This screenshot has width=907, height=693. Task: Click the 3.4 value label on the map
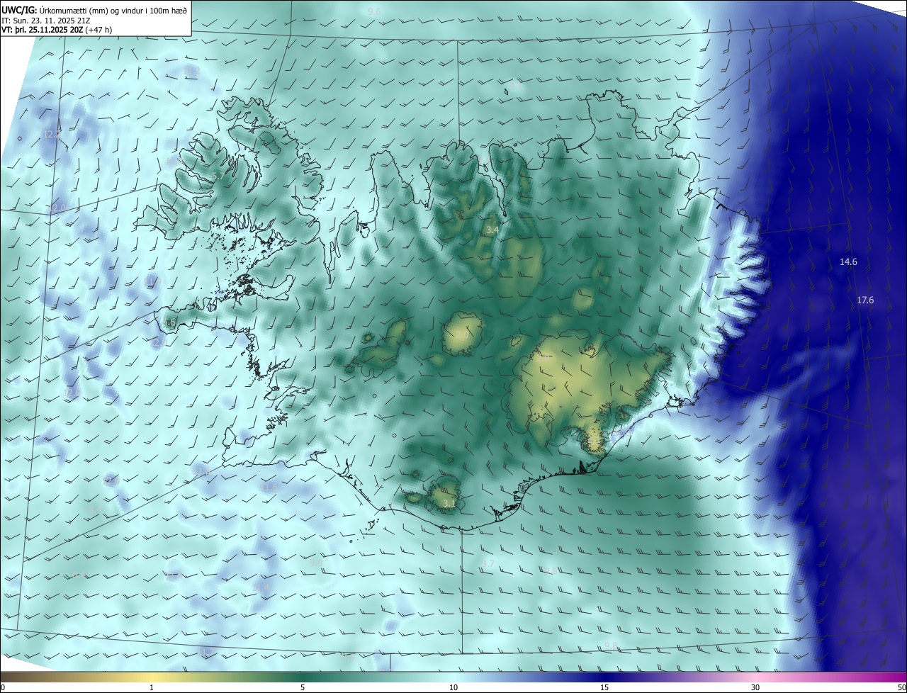(x=492, y=230)
